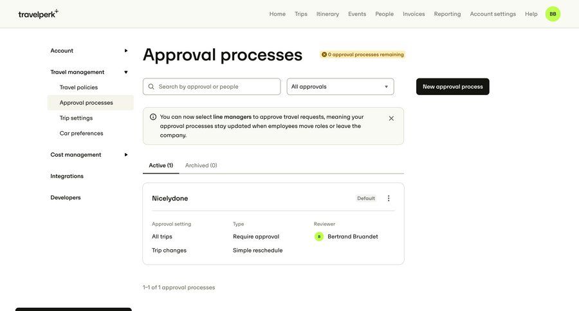Open People in top navigation
This screenshot has width=579, height=311.
[x=385, y=14]
